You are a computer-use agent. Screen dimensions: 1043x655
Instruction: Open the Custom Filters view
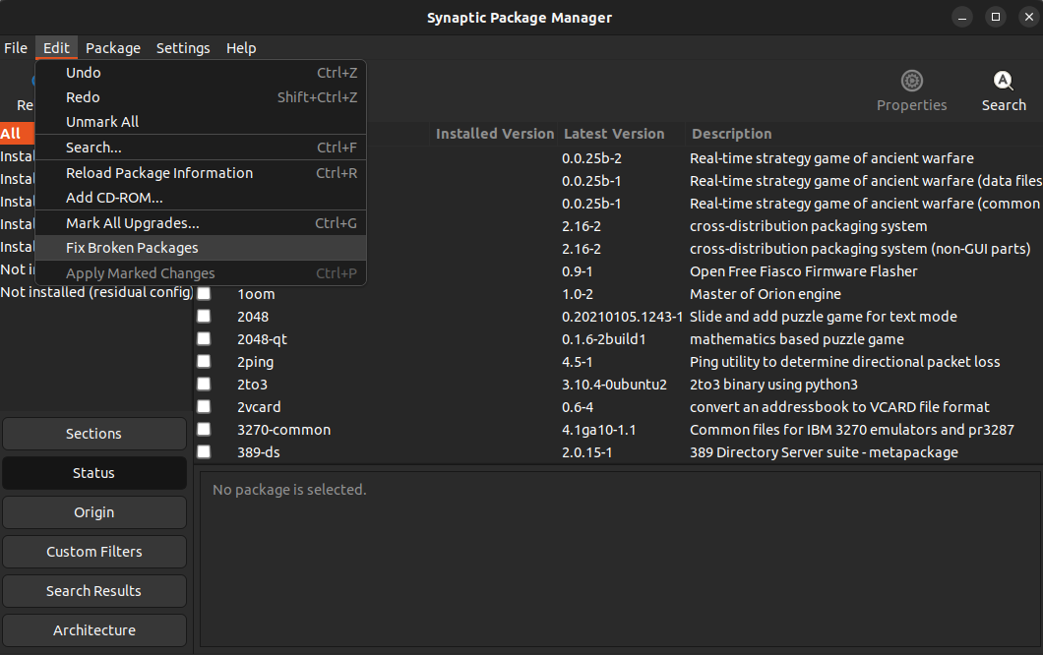(x=94, y=552)
